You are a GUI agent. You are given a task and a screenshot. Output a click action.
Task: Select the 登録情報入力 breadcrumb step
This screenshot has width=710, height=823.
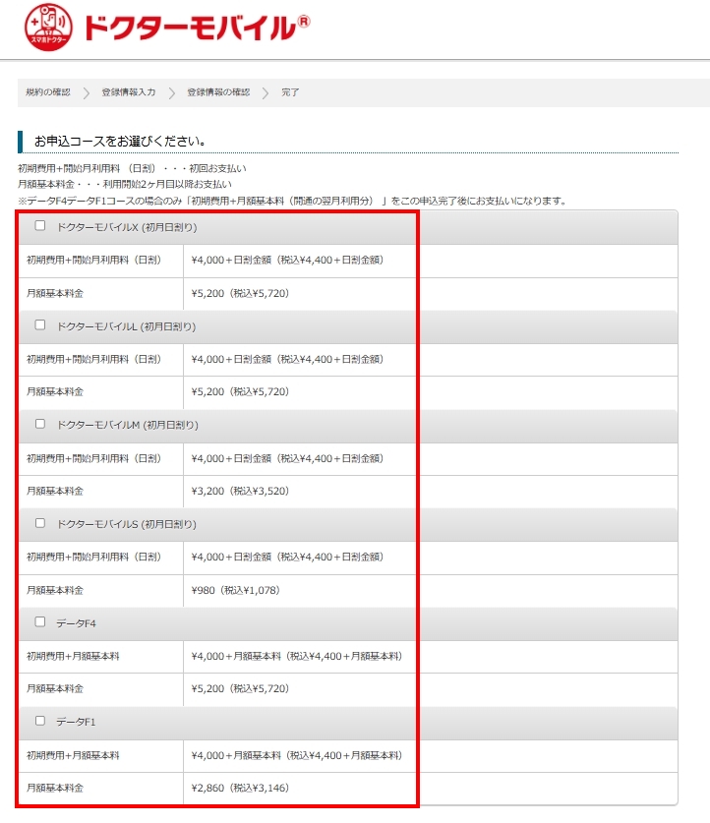(129, 92)
